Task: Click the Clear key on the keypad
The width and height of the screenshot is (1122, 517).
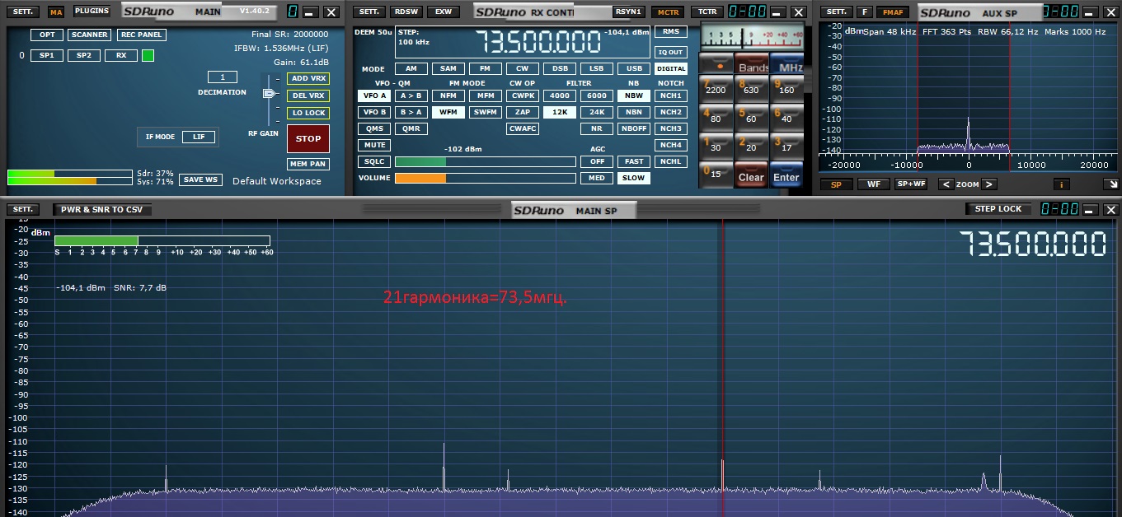Action: [x=750, y=175]
